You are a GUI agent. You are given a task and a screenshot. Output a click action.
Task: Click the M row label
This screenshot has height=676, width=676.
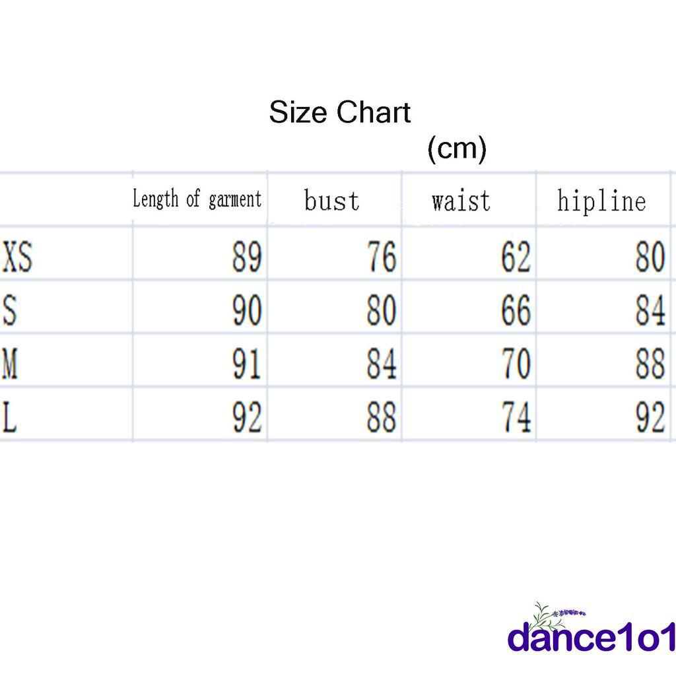[10, 364]
